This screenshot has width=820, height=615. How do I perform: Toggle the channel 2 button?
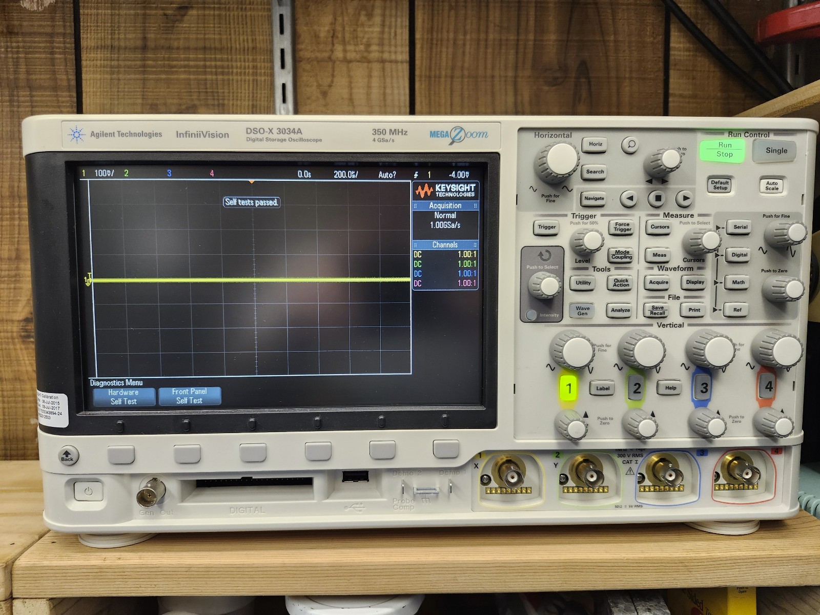(636, 388)
